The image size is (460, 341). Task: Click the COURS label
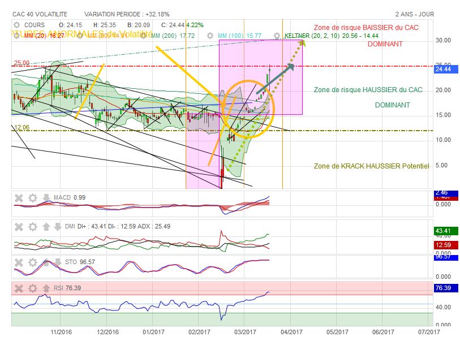click(x=35, y=25)
